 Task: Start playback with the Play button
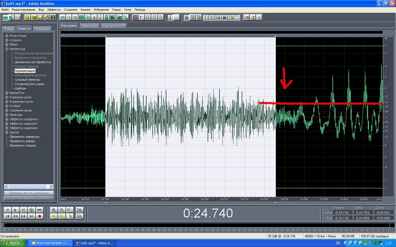15,210
